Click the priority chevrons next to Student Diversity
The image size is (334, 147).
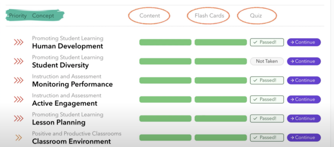[19, 61]
